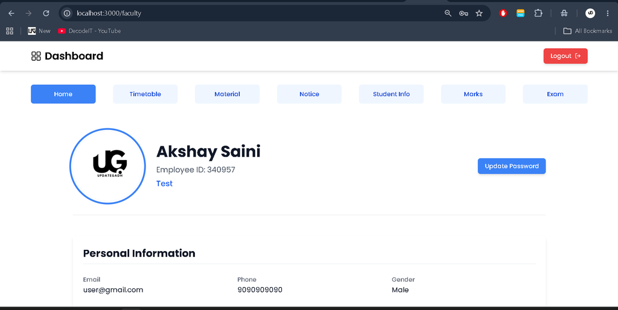Open the password manager key icon
Viewport: 618px width, 310px height.
tap(463, 13)
